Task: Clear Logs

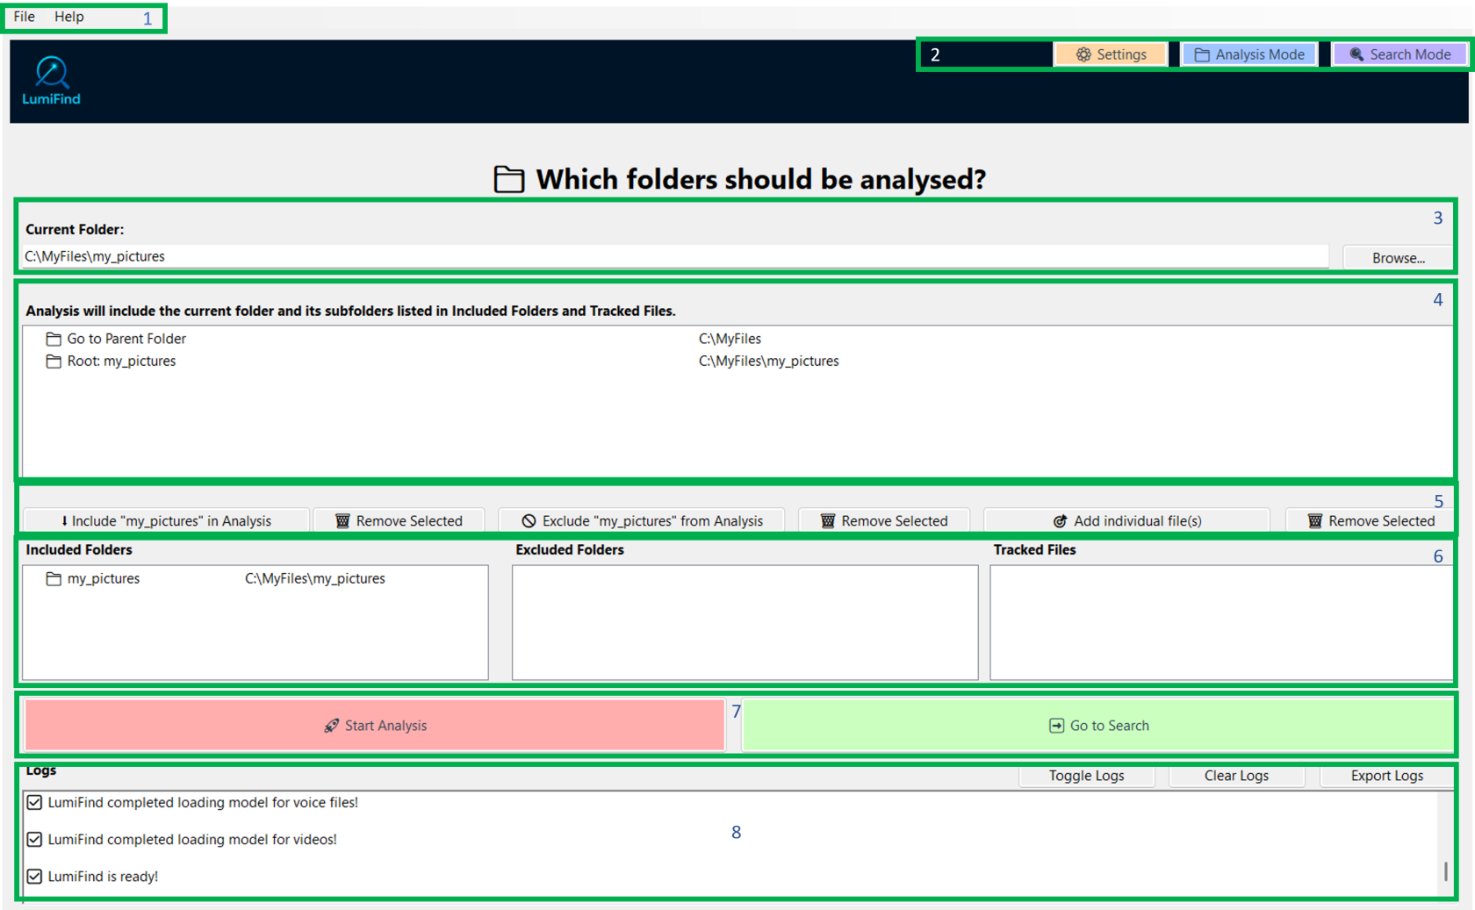Action: (1236, 776)
